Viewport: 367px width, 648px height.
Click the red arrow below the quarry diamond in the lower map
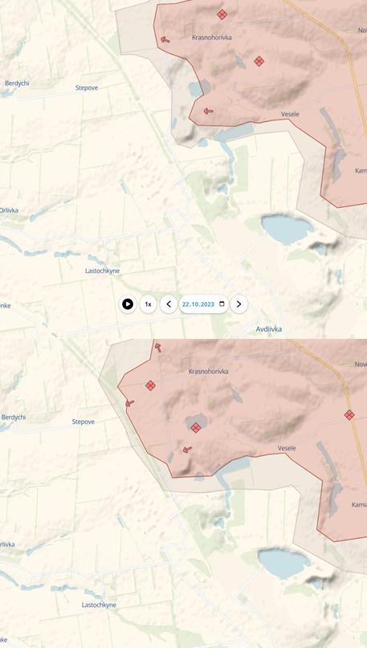(x=187, y=449)
